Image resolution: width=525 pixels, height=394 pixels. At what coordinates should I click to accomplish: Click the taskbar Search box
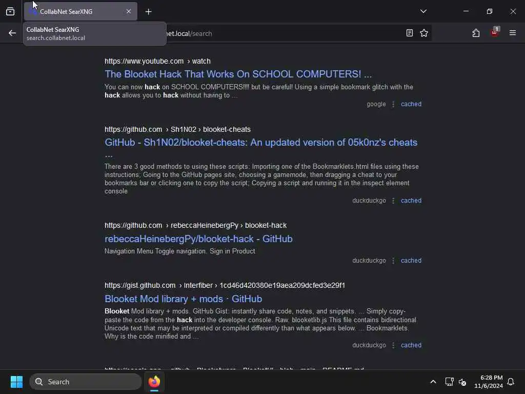click(86, 382)
